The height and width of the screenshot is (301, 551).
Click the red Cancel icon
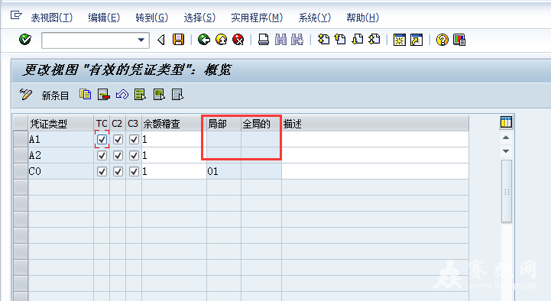(238, 40)
